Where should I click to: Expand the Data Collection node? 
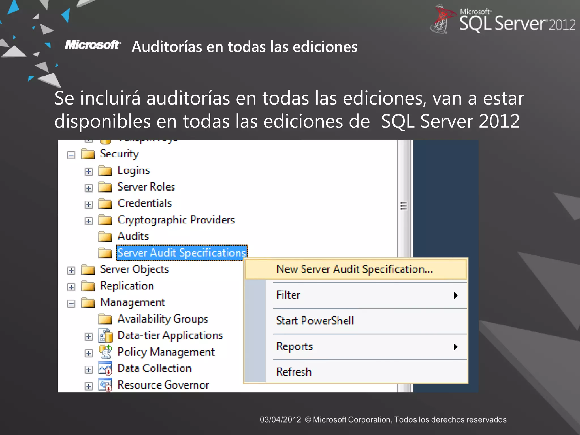[x=89, y=370]
